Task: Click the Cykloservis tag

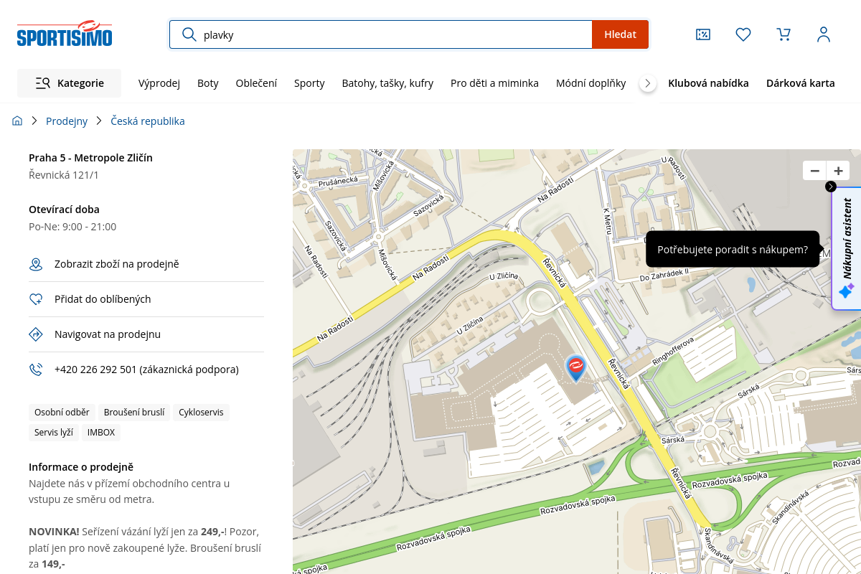Action: (x=201, y=413)
